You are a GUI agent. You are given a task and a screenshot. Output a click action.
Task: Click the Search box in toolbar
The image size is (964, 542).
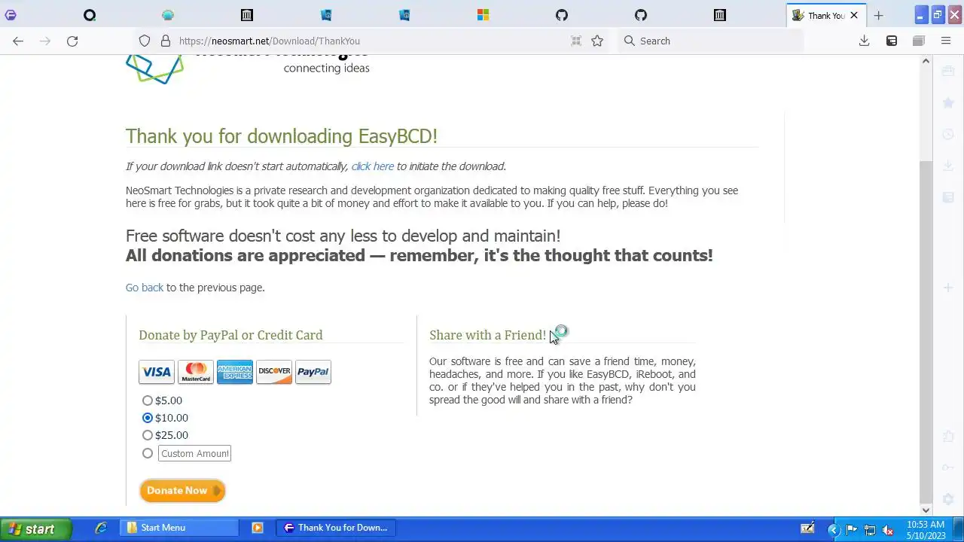tap(712, 41)
